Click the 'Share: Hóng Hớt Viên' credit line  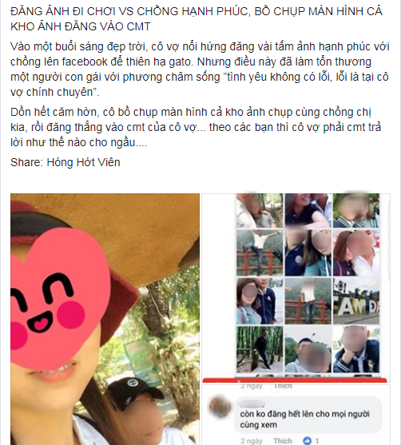click(x=66, y=162)
